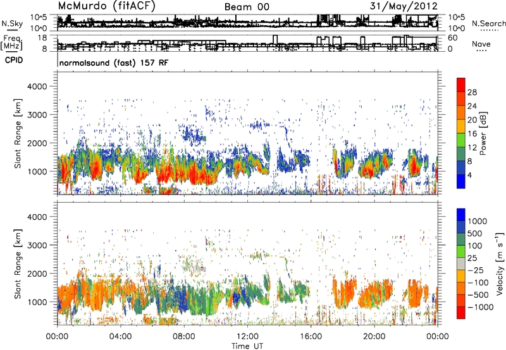506x350 pixels.
Task: Click the Nave legend label
Action: [x=481, y=44]
